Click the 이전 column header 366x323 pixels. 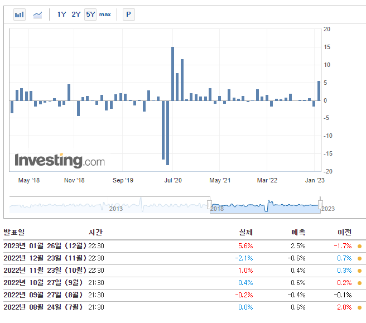coord(345,232)
